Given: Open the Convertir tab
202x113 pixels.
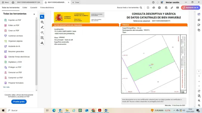Looking at the screenshot, I should pyautogui.click(x=34, y=8).
